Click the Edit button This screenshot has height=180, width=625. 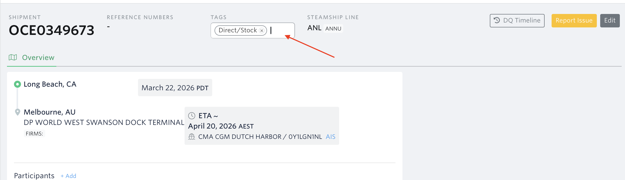(610, 20)
